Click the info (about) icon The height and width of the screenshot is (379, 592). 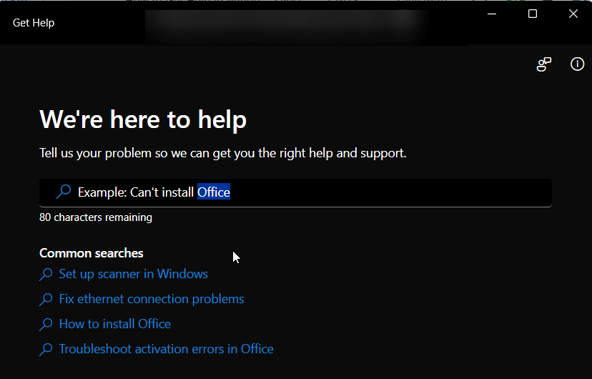577,64
